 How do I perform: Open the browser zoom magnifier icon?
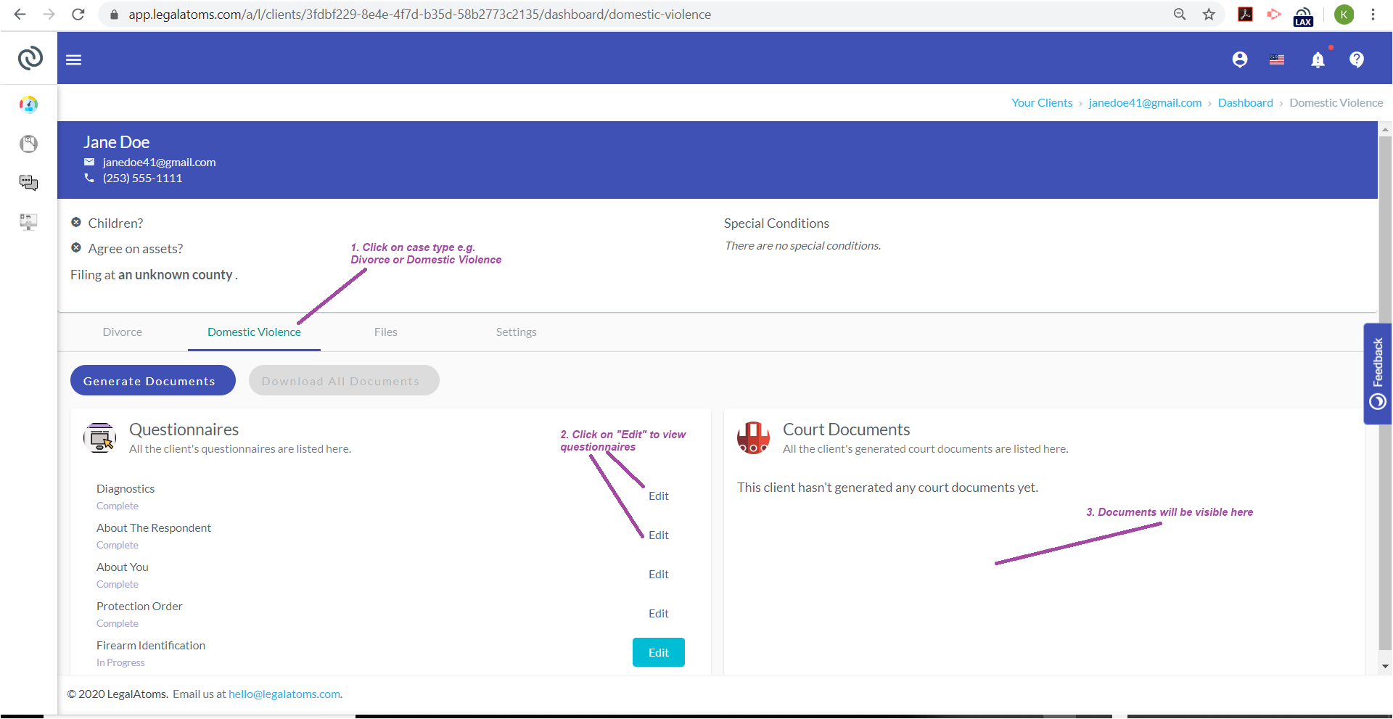[1180, 14]
